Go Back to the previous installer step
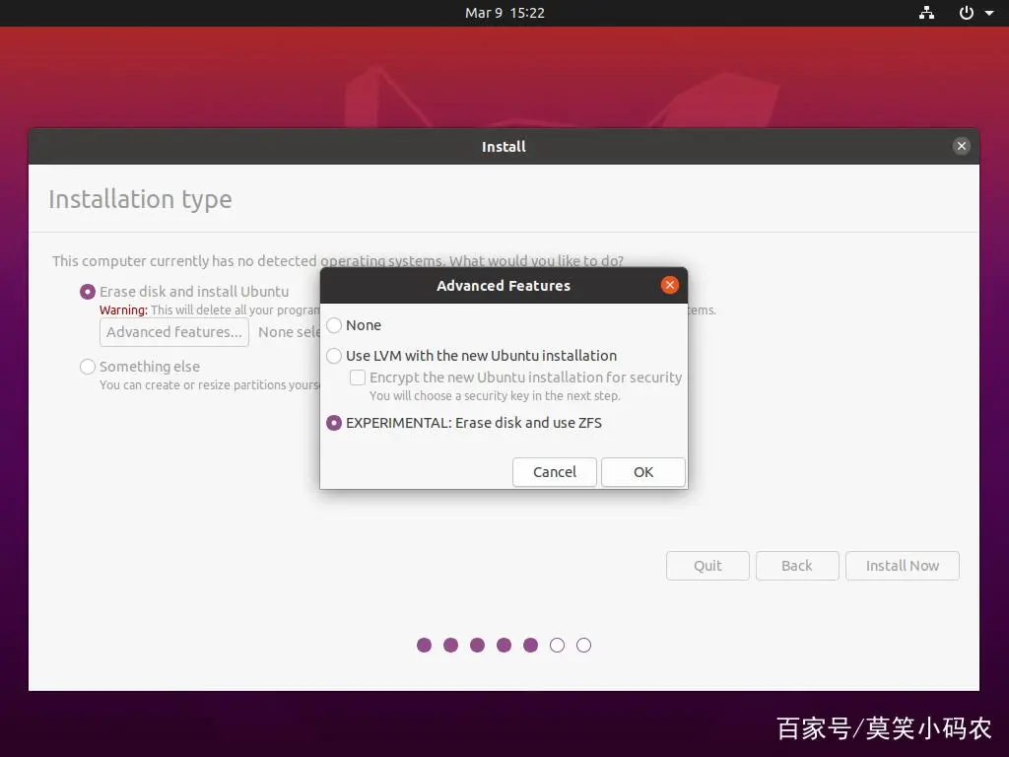The image size is (1009, 757). click(x=796, y=565)
